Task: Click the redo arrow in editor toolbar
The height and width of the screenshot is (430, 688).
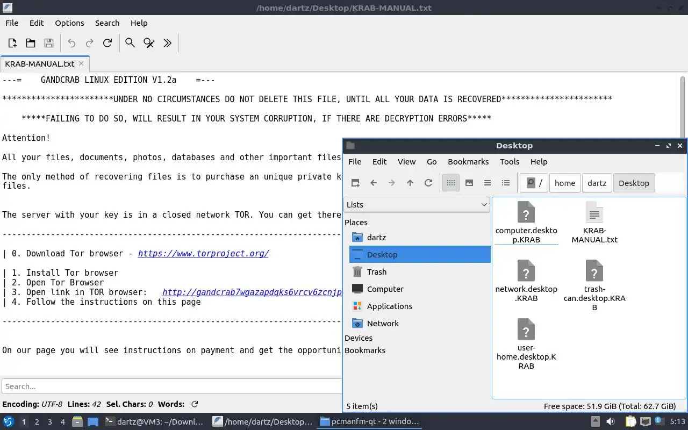Action: [90, 43]
